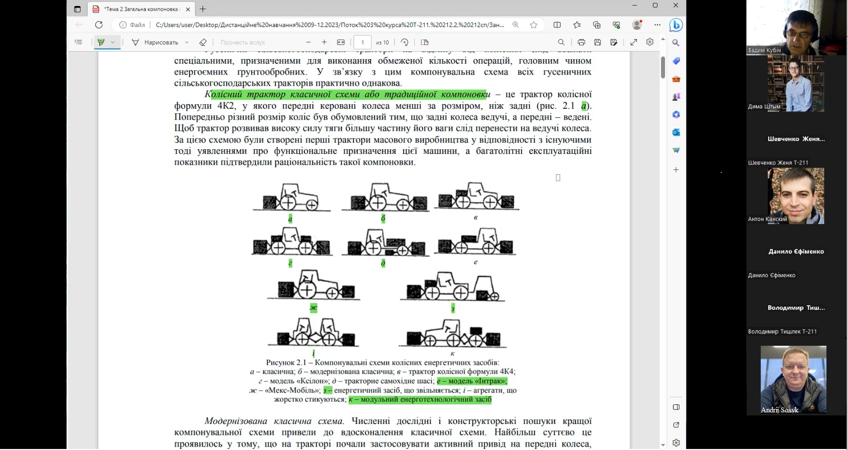Refresh the current page

click(x=99, y=25)
